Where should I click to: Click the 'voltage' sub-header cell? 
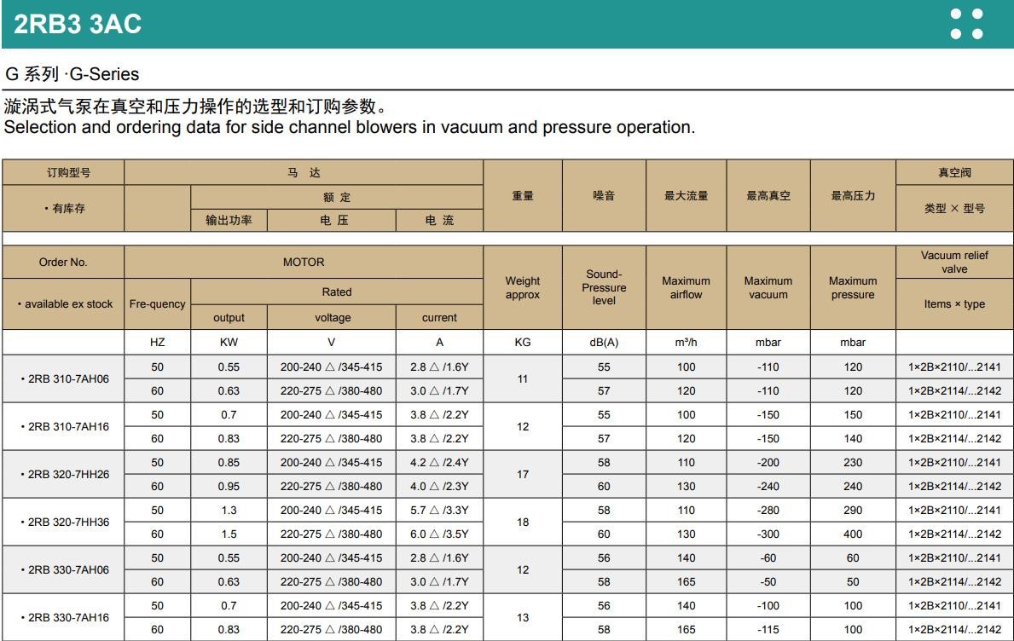[333, 318]
